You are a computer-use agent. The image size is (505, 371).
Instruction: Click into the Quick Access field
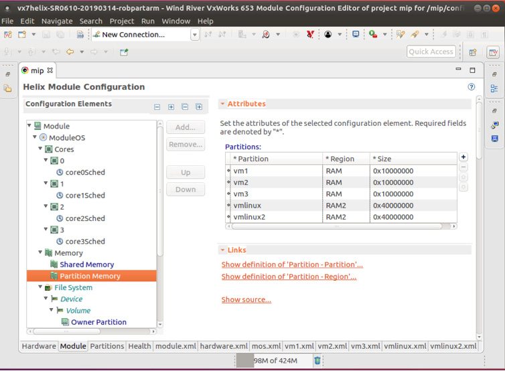(x=431, y=52)
